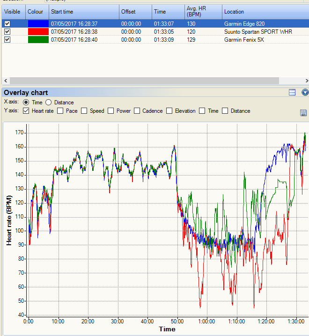Screen dimensions: 309x336
Task: Enable the Elevation Y axis checkbox
Action: coord(169,111)
